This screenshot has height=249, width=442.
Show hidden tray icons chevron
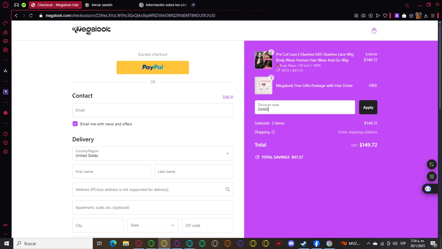click(x=368, y=243)
